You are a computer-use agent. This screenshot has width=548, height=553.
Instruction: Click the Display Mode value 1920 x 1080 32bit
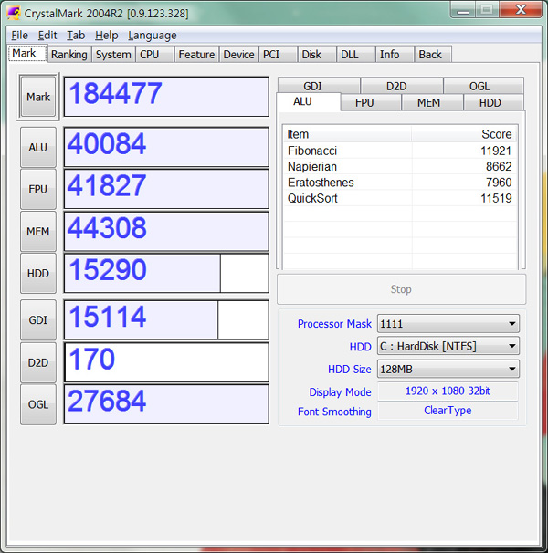pos(448,391)
